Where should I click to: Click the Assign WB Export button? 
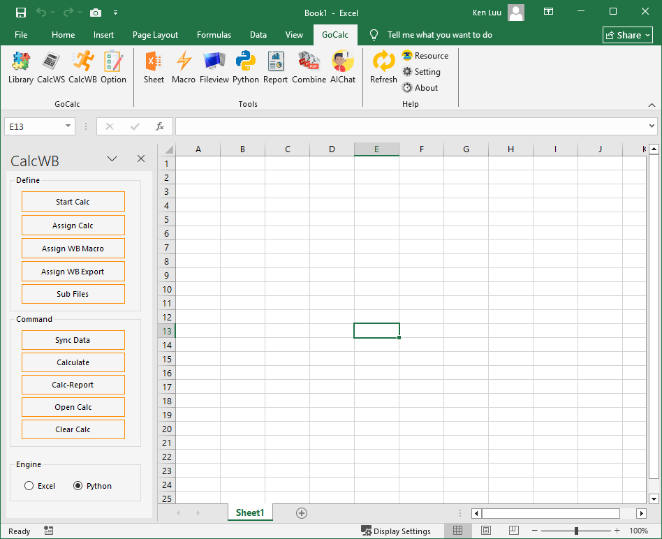[73, 272]
